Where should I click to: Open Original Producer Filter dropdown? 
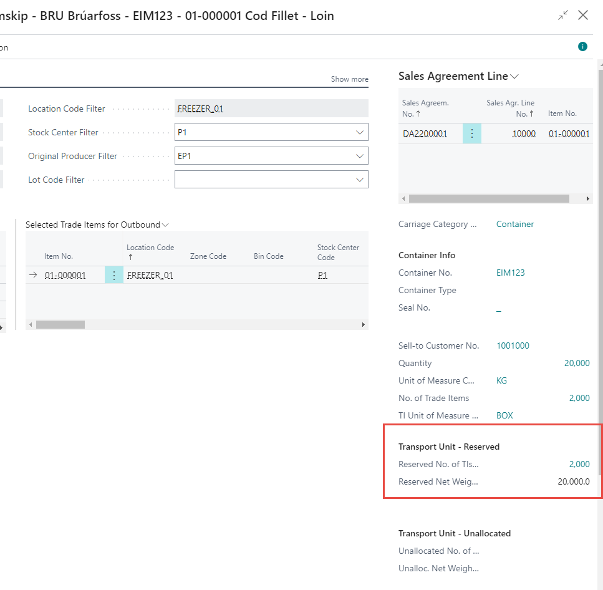coord(359,156)
